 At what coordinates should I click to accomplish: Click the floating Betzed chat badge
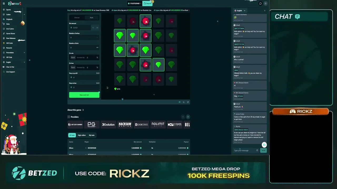264,145
